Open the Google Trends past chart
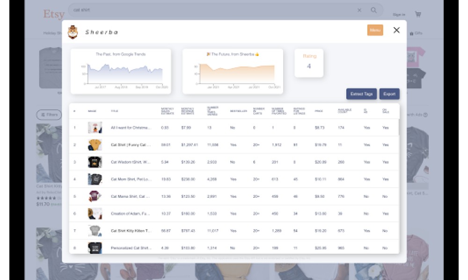 click(x=121, y=71)
